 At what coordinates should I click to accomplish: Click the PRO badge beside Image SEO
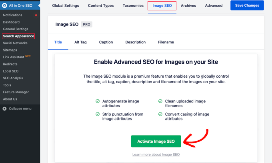tap(87, 24)
